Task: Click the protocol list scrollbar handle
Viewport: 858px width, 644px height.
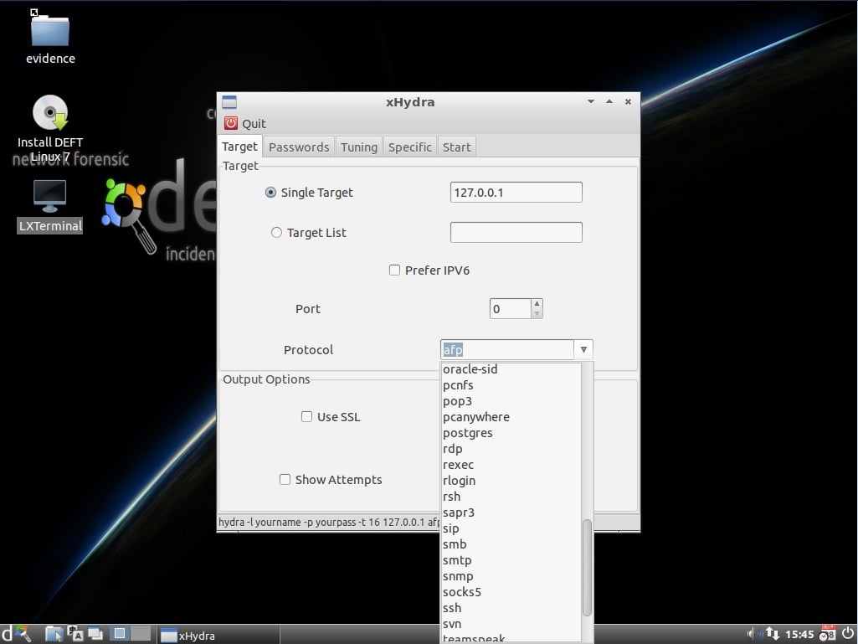Action: (x=587, y=567)
